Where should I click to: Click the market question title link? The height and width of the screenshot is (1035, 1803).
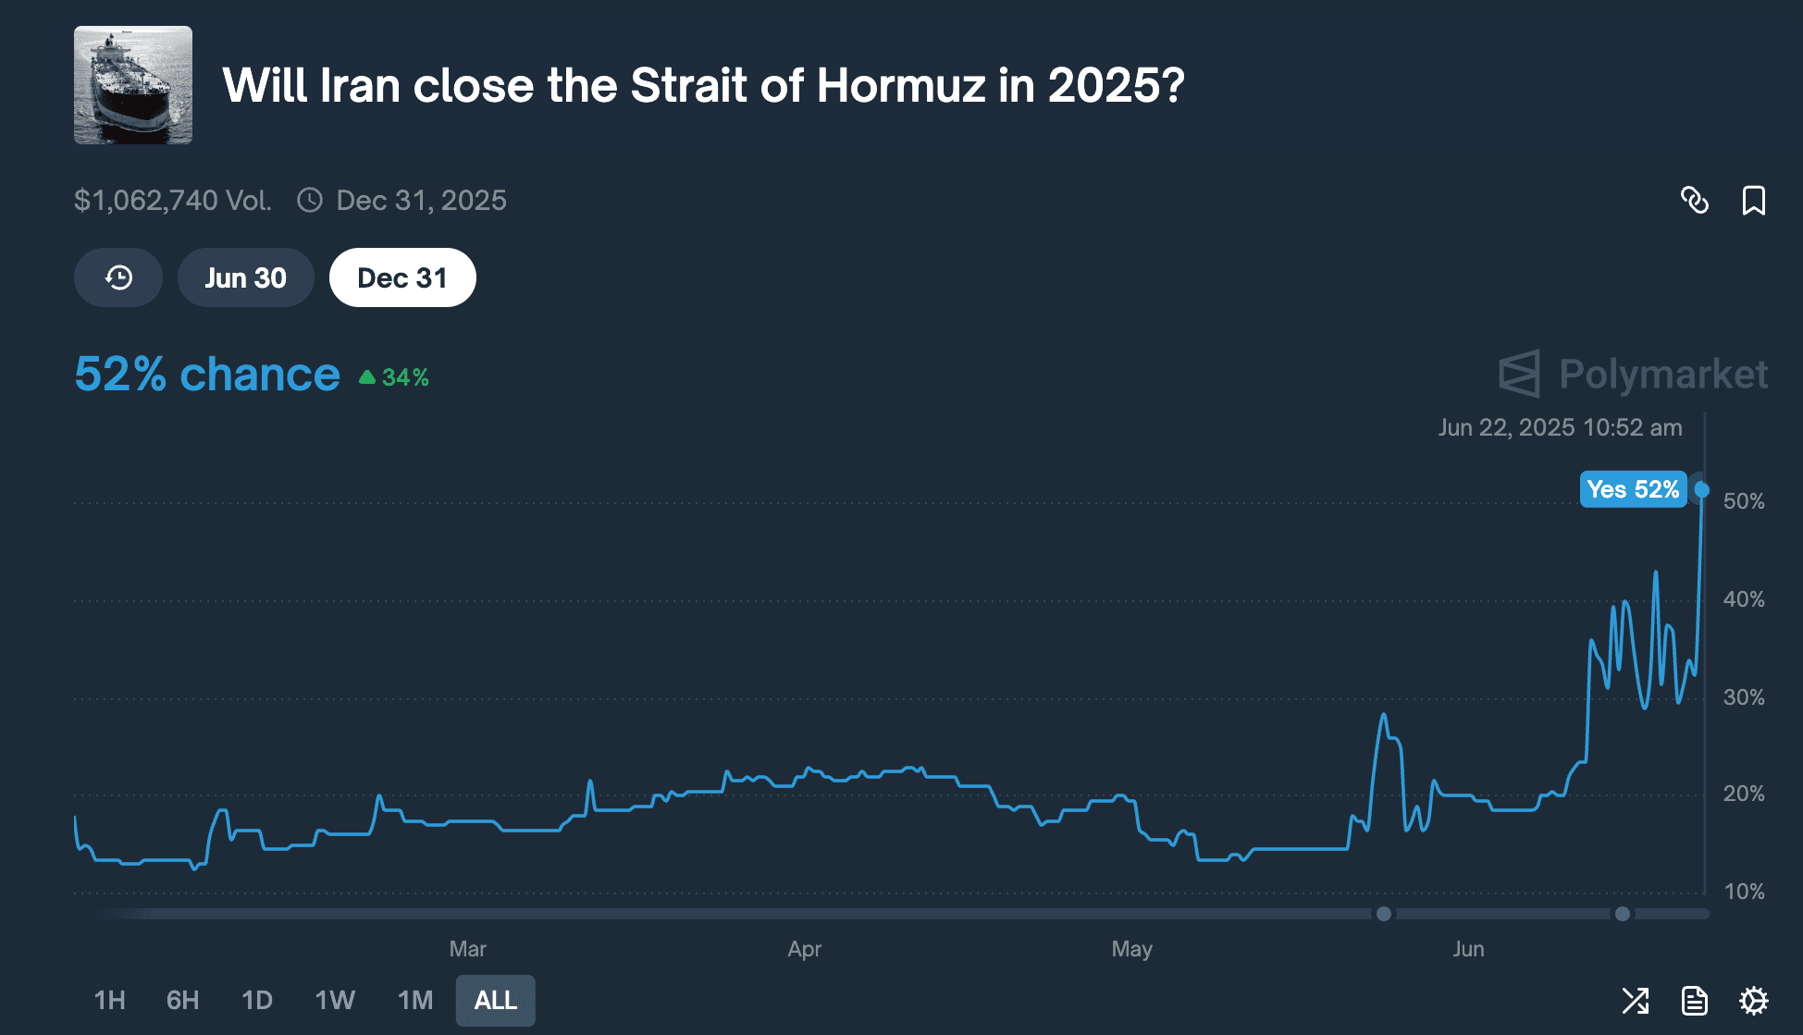pos(702,85)
